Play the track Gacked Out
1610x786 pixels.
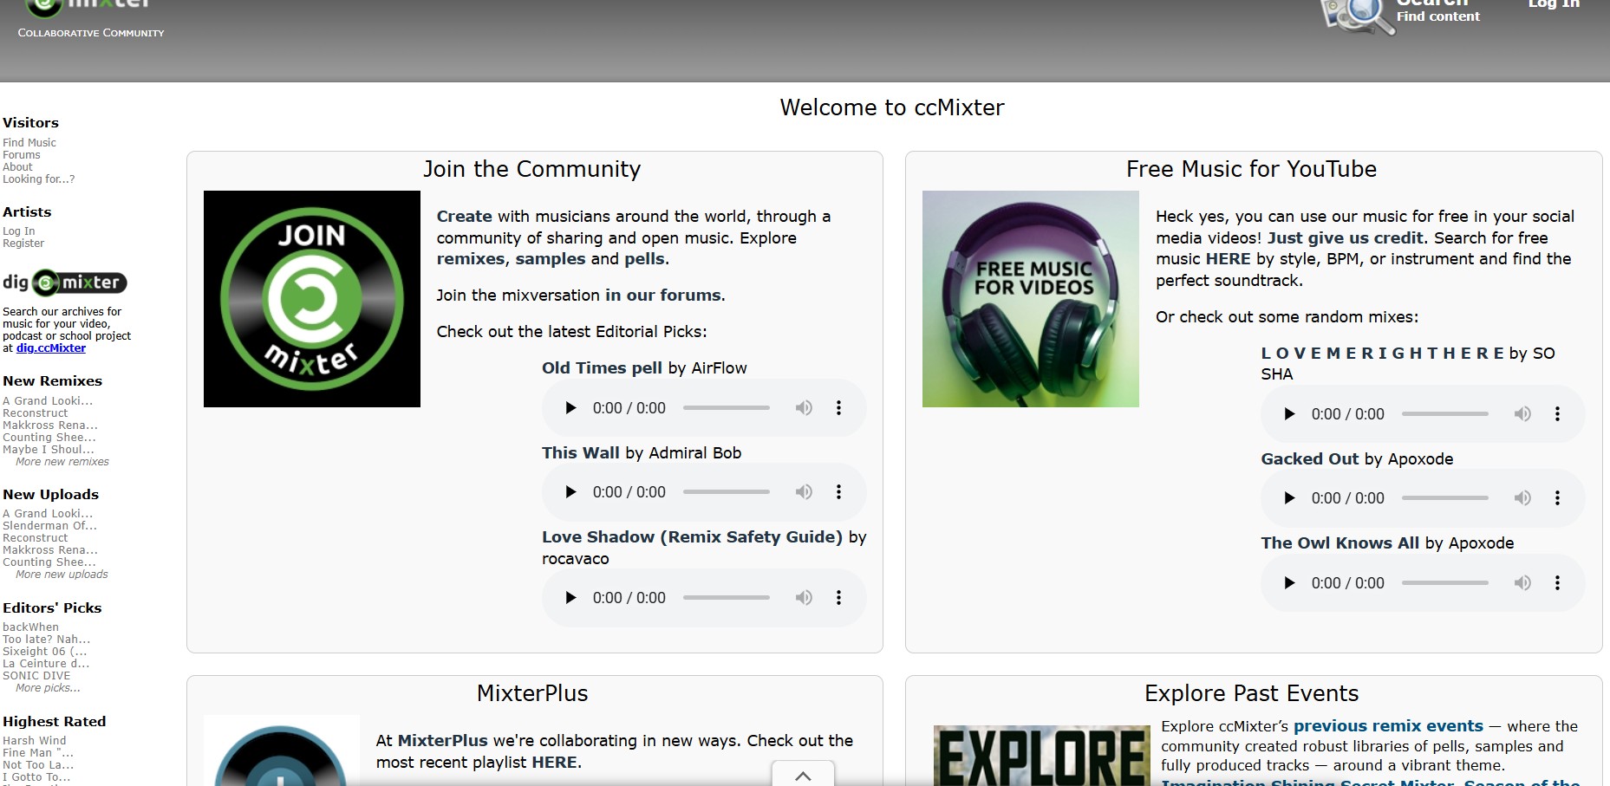coord(1289,497)
